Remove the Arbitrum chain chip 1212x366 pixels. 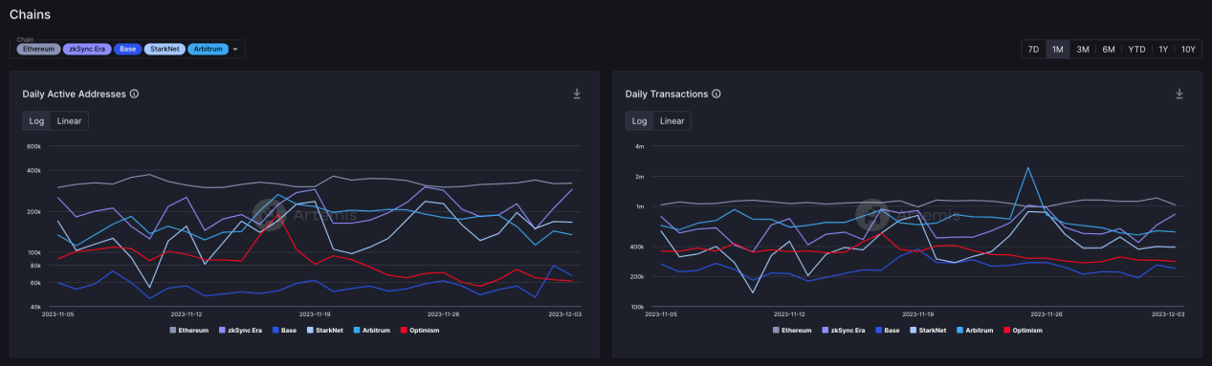click(208, 49)
